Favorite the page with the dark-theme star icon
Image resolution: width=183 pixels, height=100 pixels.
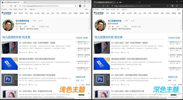[168, 6]
